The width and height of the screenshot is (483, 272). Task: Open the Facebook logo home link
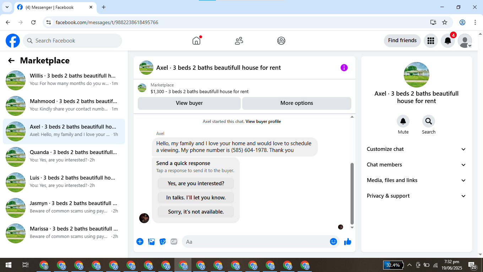coord(13,41)
